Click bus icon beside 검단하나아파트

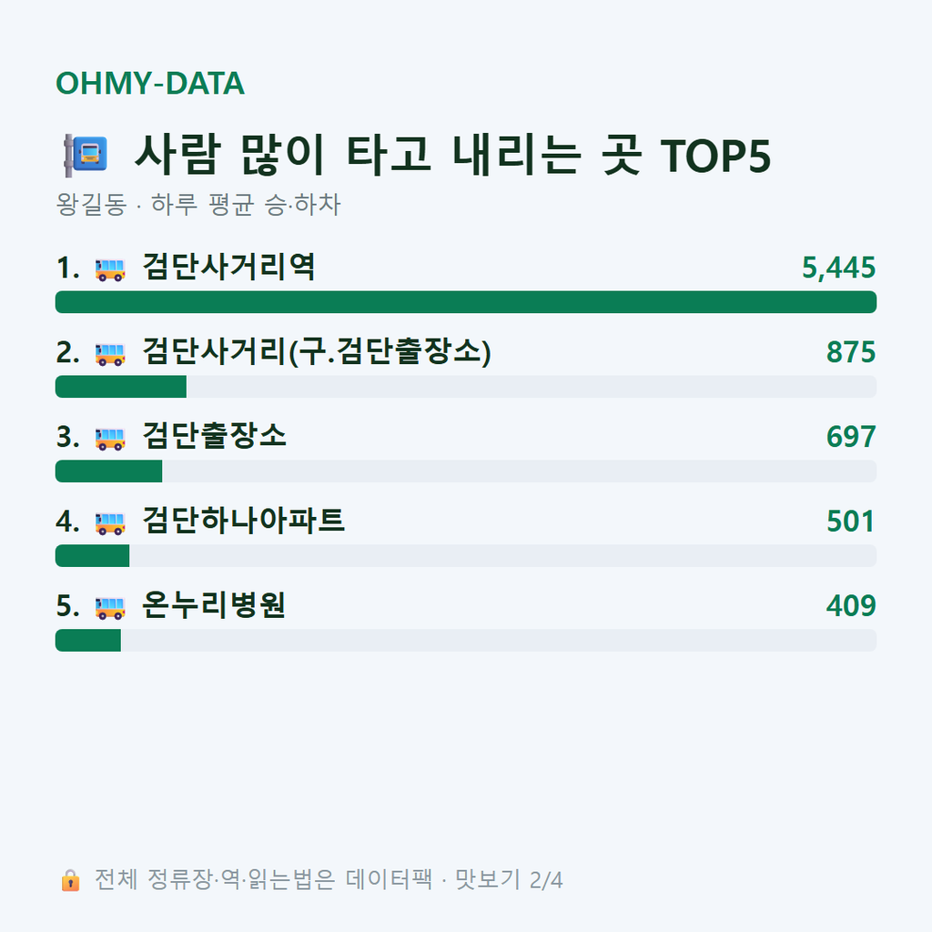pos(110,523)
